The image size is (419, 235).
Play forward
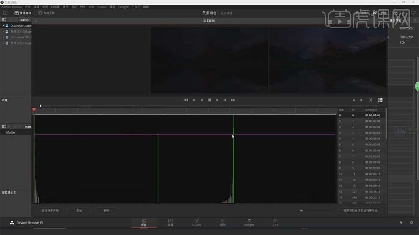tap(217, 100)
